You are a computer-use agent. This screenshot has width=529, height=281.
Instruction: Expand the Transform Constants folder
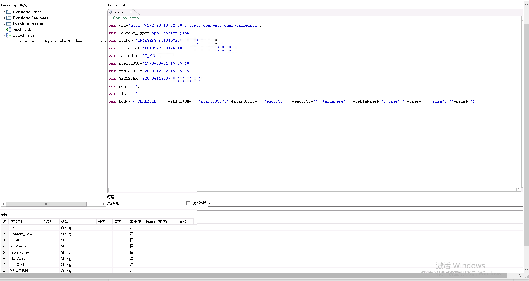coord(4,18)
